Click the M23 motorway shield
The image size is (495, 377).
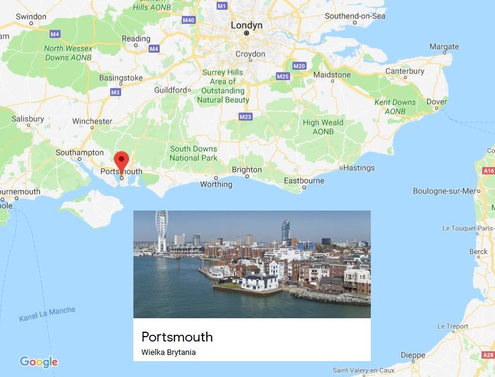pyautogui.click(x=245, y=116)
